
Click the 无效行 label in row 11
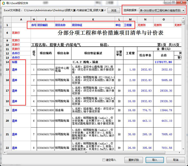point(16,49)
